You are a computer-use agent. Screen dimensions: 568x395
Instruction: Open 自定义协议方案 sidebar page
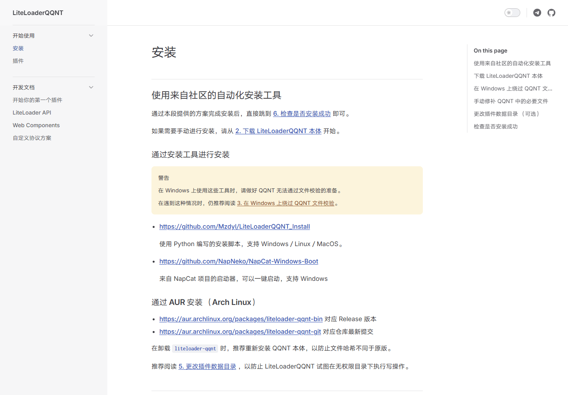pos(32,138)
